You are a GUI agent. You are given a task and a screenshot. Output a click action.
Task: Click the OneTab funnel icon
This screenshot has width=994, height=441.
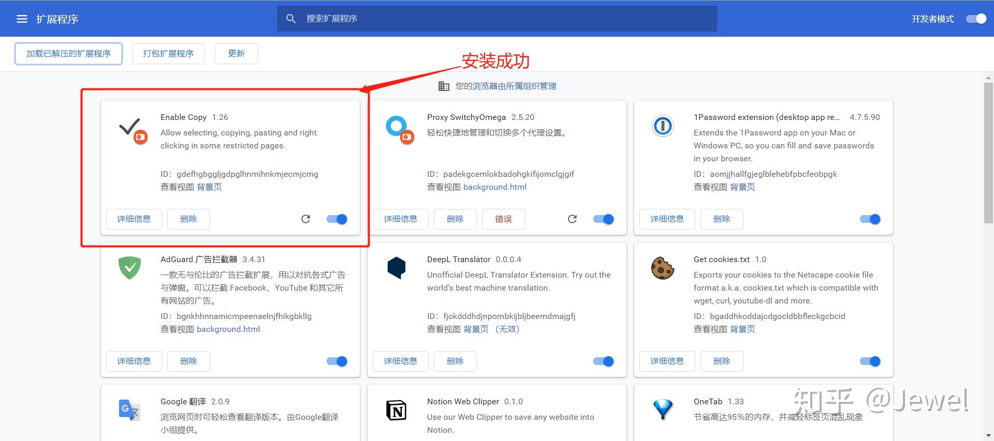663,409
